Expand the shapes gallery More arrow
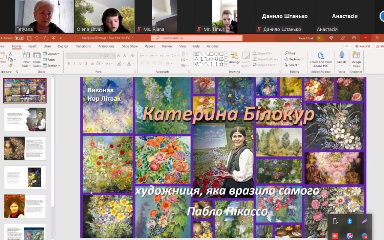The height and width of the screenshot is (240, 384). coord(226,64)
